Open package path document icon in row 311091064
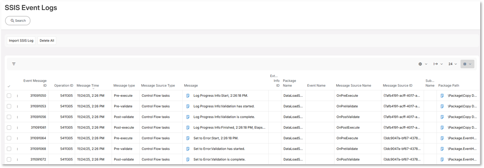This screenshot has height=168, width=484. point(442,138)
